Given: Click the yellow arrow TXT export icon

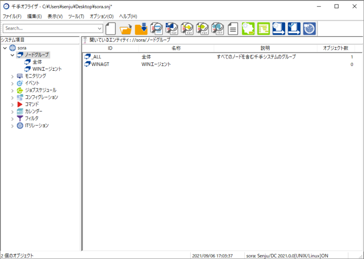Looking at the screenshot, I should (x=187, y=29).
